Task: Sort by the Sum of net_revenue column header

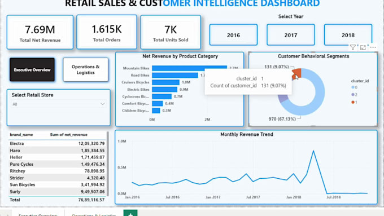Action: (68, 135)
